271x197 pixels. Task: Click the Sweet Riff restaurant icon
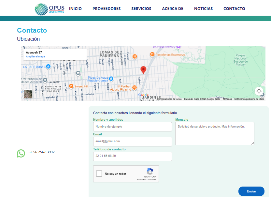coord(71,85)
